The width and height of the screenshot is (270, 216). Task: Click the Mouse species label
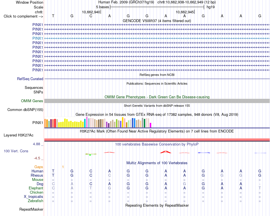[38, 180]
